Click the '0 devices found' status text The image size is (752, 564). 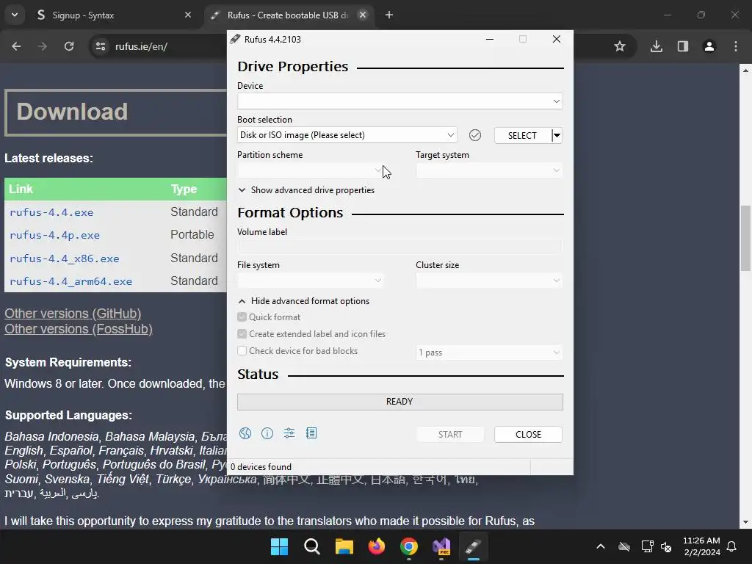(x=261, y=467)
